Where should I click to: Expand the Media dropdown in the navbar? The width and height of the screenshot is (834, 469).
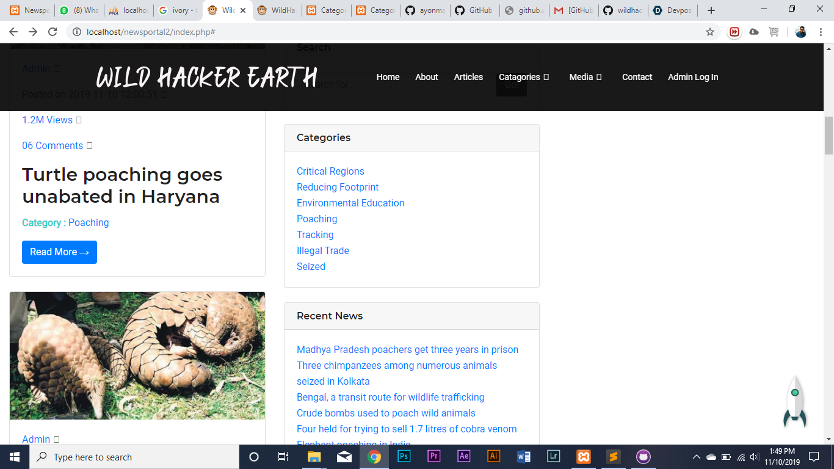pos(586,77)
